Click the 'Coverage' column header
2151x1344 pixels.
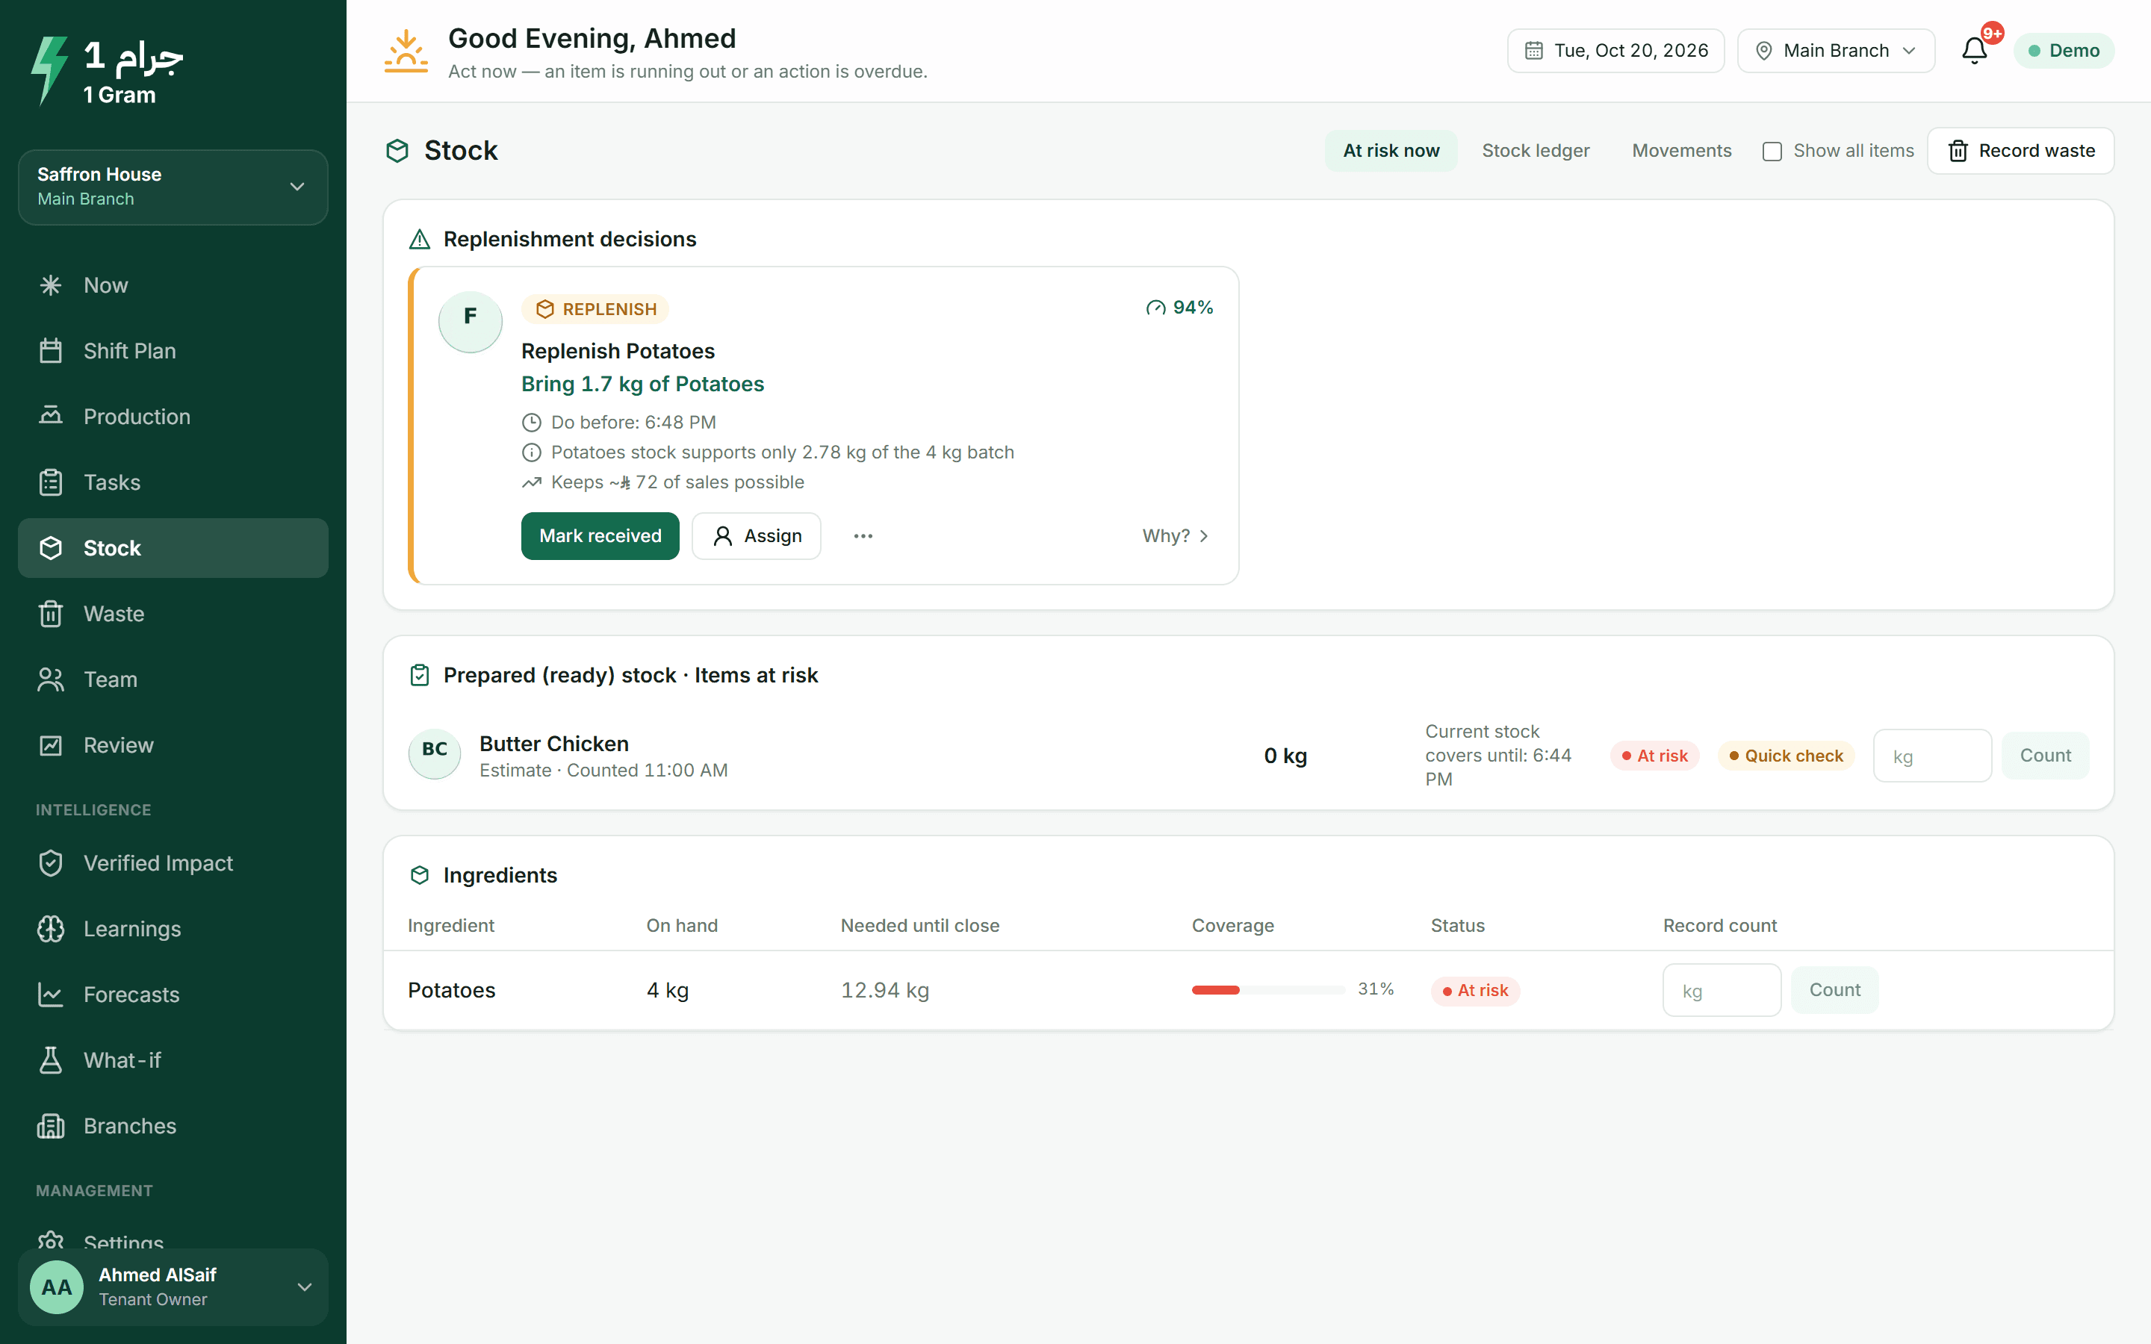click(1233, 925)
